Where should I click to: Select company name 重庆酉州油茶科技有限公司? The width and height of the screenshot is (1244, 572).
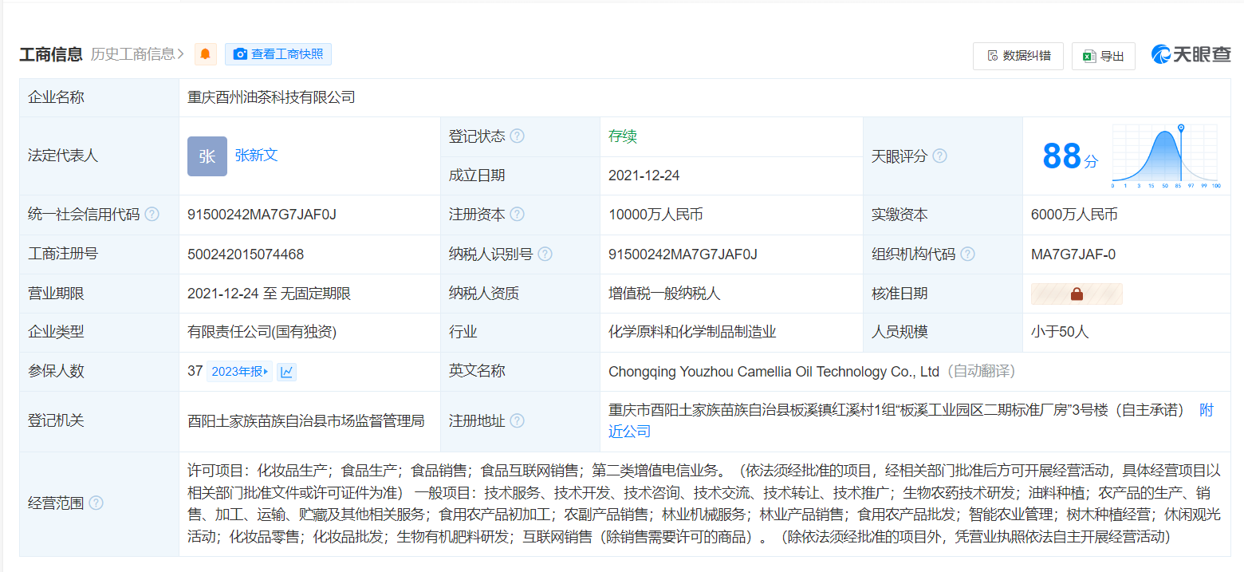pos(271,97)
